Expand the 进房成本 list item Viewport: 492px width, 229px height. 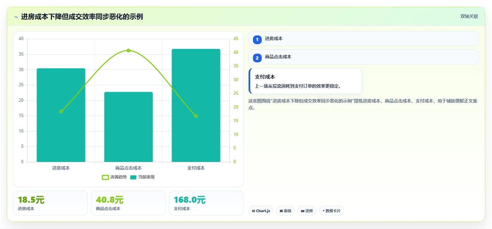363,38
